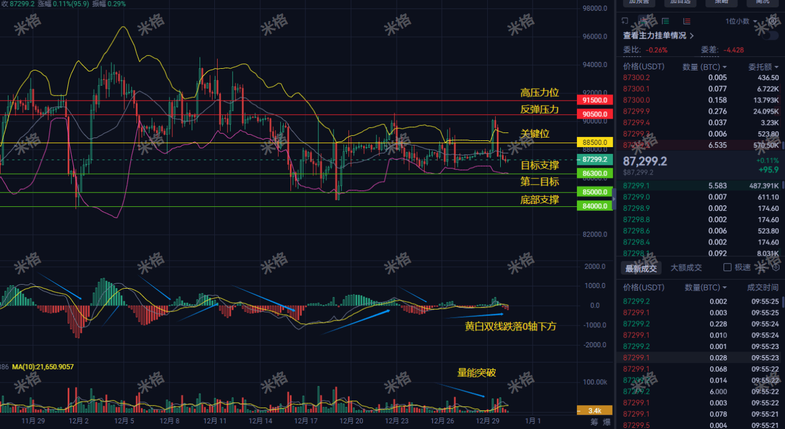Click the yellow 88500.0 key level price tag
The image size is (785, 429).
point(595,142)
